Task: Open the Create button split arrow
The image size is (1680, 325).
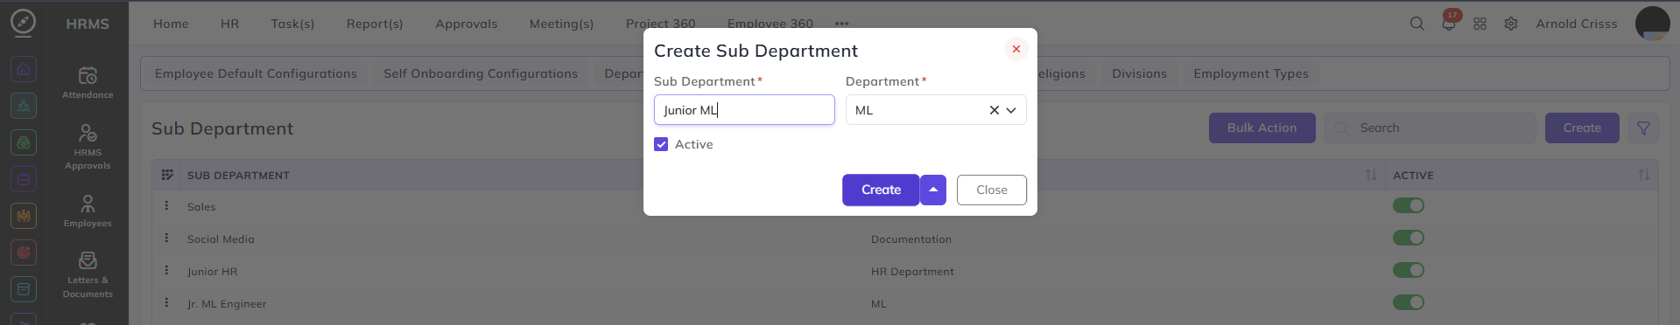Action: 933,190
